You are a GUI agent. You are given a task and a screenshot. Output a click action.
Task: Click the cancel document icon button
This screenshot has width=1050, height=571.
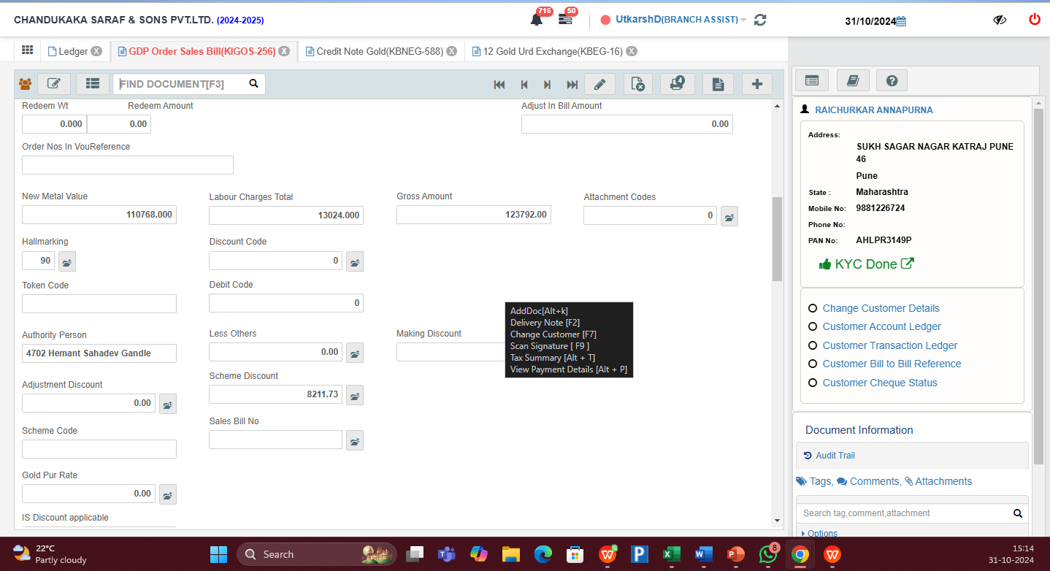click(638, 84)
